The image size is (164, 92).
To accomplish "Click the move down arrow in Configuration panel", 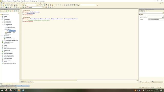I will pos(16,11).
